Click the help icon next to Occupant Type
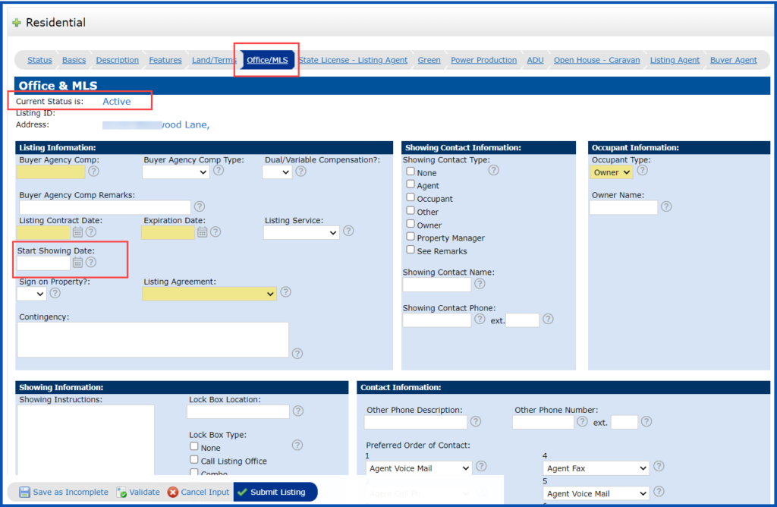Viewport: 777px width, 507px height. 642,172
